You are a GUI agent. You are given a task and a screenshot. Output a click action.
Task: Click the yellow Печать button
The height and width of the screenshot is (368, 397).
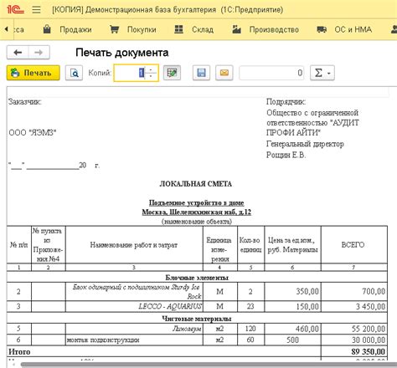coord(34,73)
